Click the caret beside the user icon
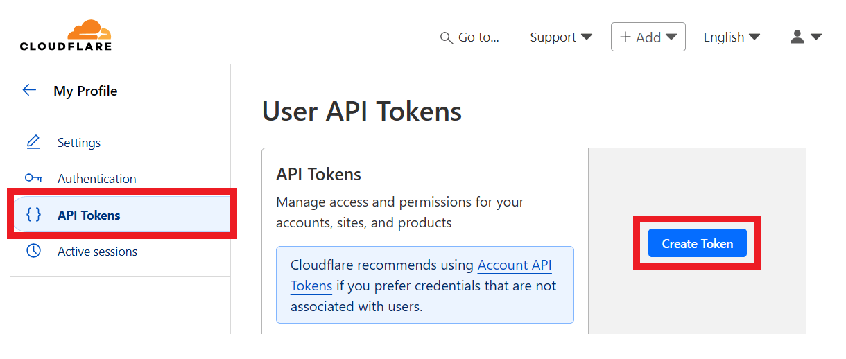846x359 pixels. 816,37
